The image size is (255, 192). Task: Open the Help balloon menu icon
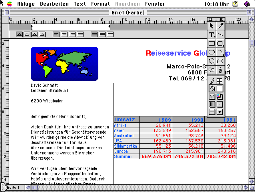click(x=235, y=4)
